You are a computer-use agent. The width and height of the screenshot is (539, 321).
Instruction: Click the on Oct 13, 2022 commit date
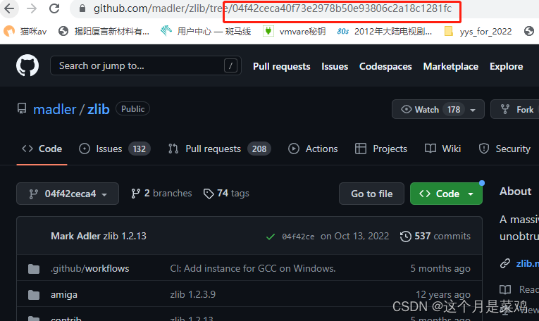pyautogui.click(x=354, y=236)
